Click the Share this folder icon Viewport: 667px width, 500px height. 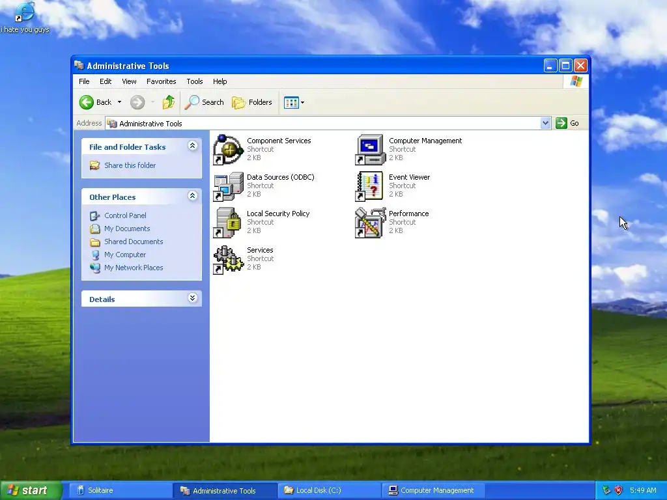click(95, 165)
